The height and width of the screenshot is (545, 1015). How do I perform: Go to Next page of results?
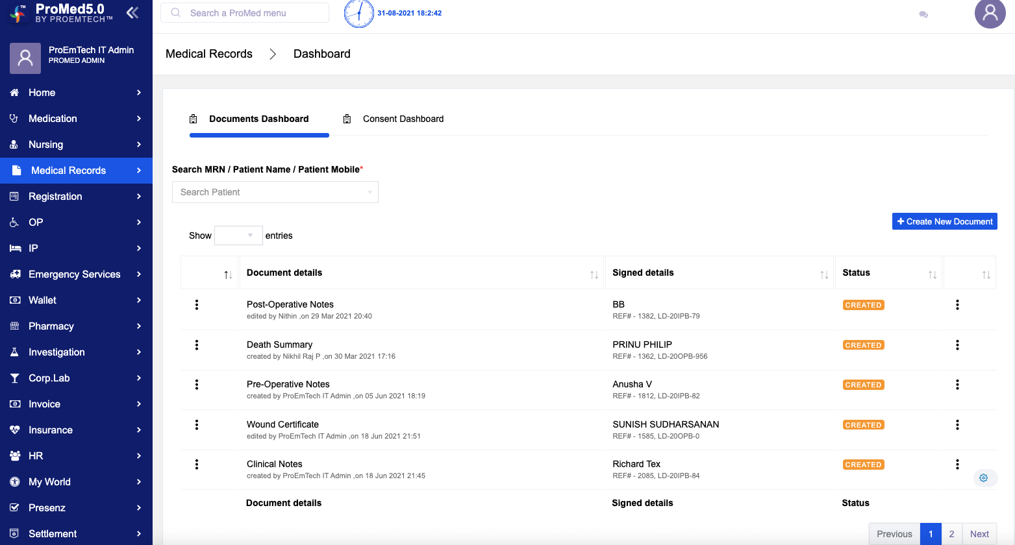pos(979,534)
